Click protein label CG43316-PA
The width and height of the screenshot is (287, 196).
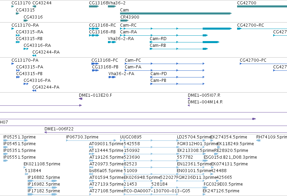37,80
